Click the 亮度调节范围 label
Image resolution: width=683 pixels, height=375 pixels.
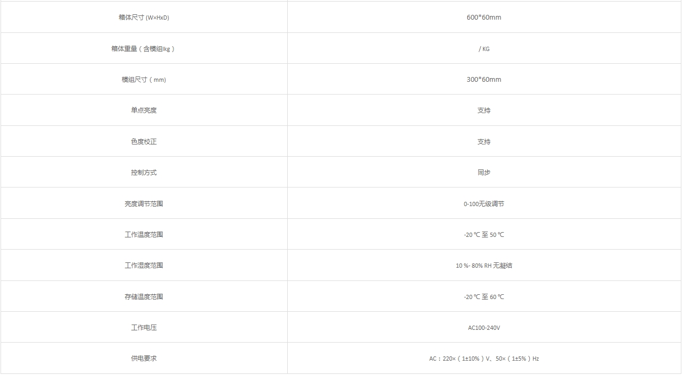[144, 204]
